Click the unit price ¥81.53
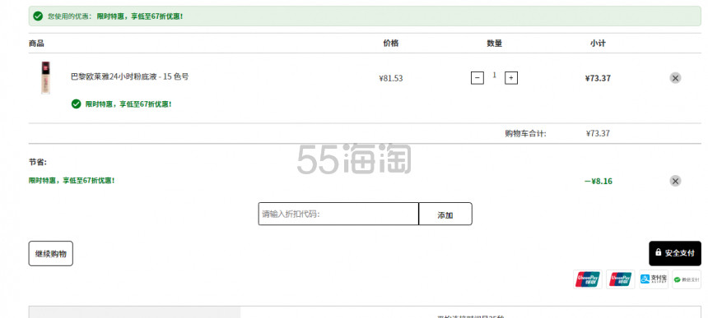 [x=390, y=78]
